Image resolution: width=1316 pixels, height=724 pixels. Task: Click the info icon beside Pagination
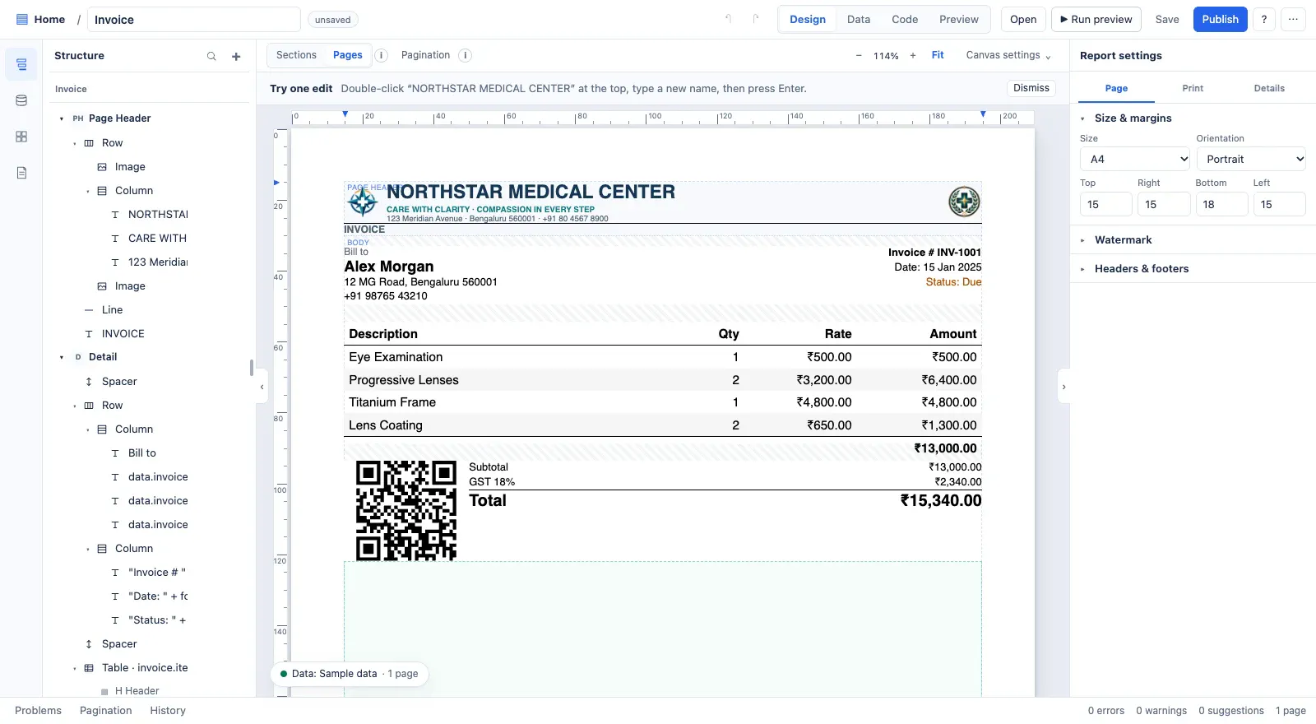coord(465,55)
